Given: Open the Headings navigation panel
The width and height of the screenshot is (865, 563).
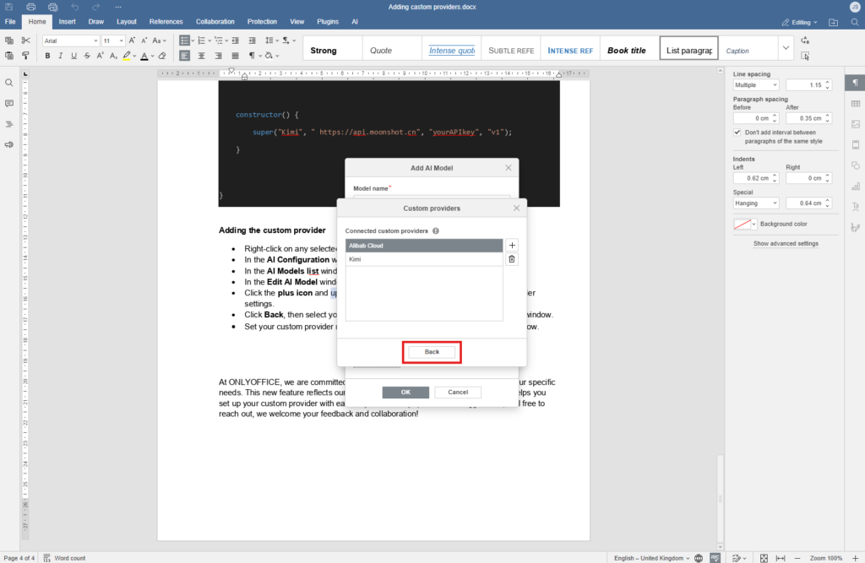Looking at the screenshot, I should point(9,123).
